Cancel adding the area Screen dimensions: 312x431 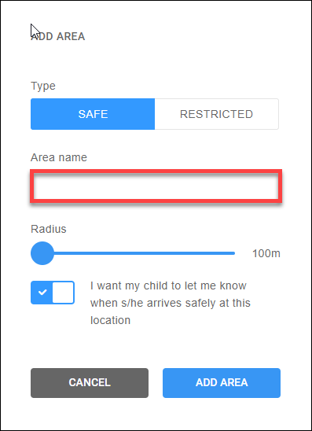click(x=90, y=382)
